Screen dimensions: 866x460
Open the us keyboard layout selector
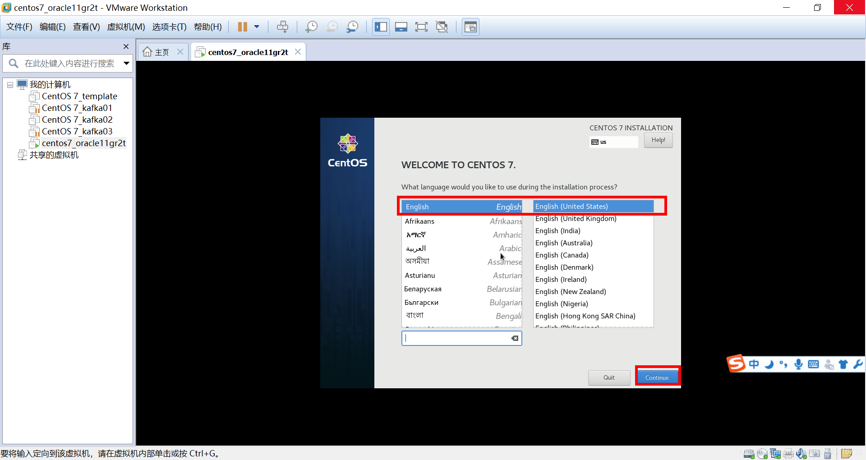(x=613, y=142)
